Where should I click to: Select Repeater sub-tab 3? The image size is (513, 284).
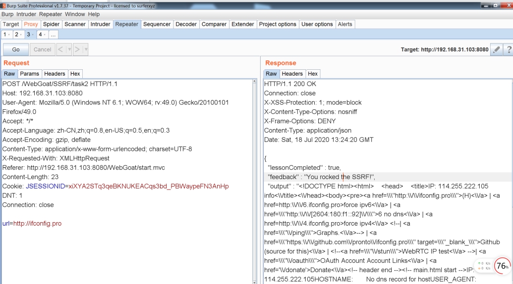point(30,34)
